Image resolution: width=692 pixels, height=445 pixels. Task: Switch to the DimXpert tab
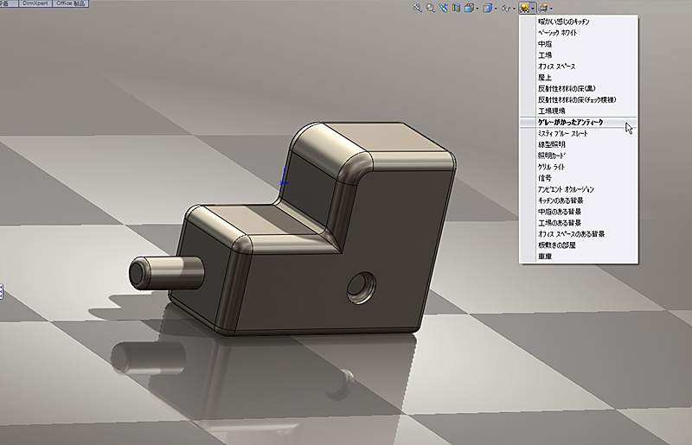[34, 3]
